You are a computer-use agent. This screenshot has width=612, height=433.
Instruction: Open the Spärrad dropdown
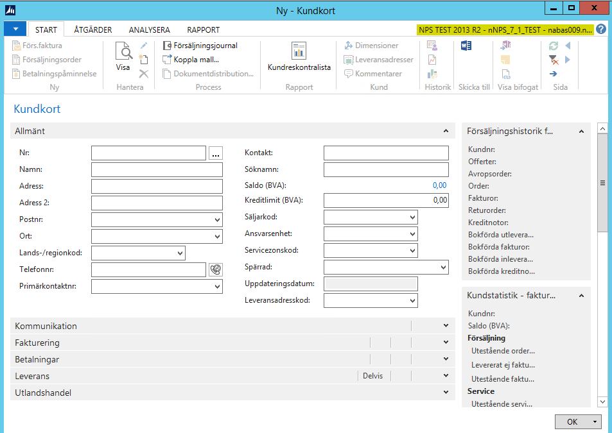pyautogui.click(x=443, y=267)
